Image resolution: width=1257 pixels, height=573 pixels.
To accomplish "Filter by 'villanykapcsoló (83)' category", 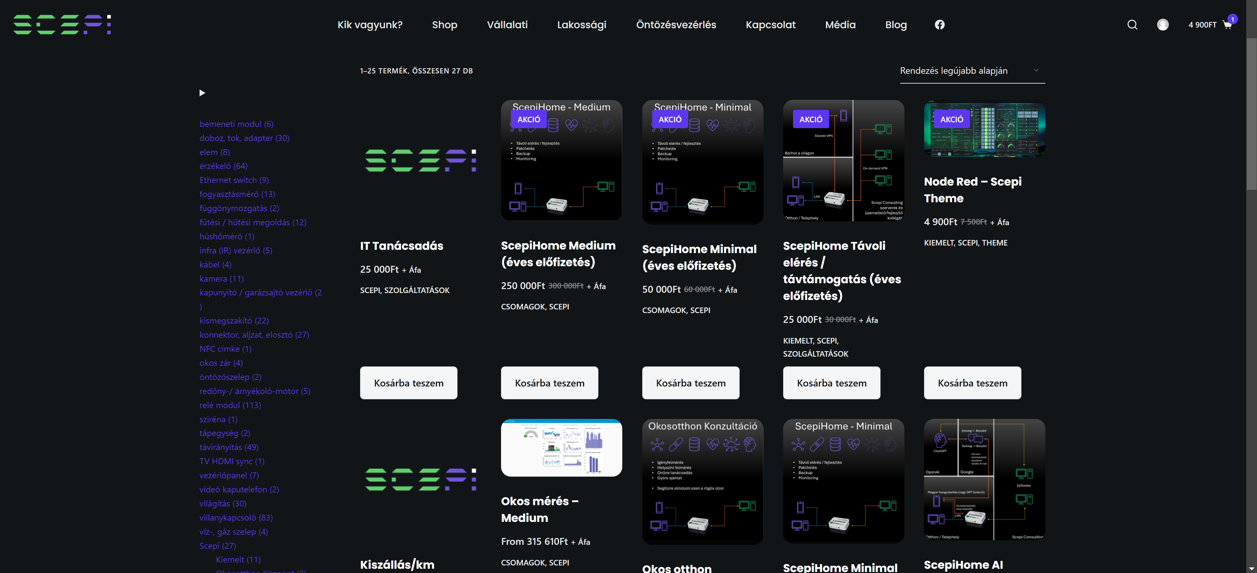I will pyautogui.click(x=236, y=517).
